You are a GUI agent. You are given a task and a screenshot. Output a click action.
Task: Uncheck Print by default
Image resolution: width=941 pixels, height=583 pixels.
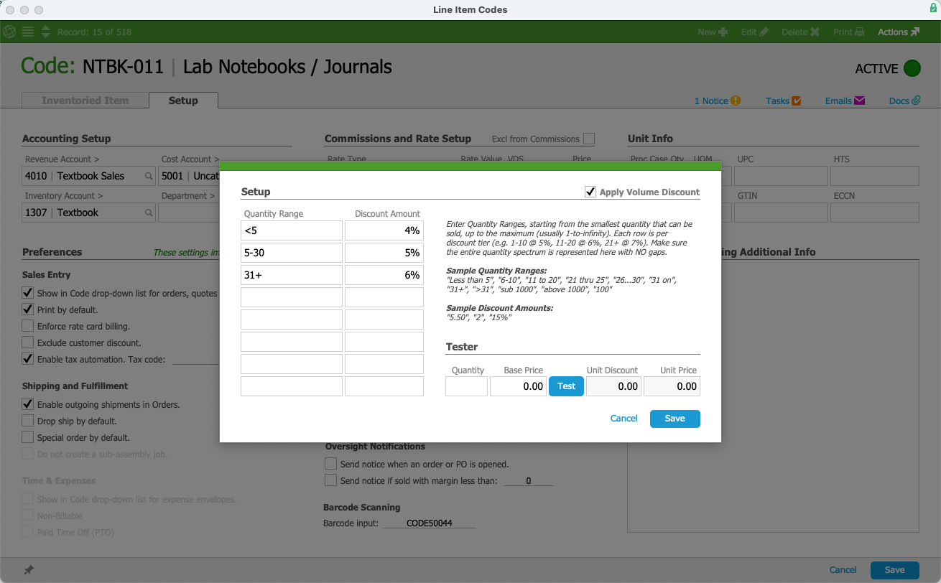pyautogui.click(x=28, y=309)
